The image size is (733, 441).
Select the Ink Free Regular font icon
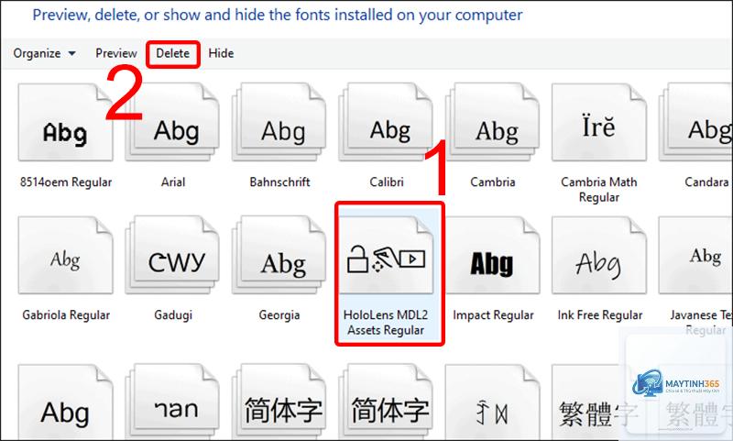pyautogui.click(x=599, y=256)
